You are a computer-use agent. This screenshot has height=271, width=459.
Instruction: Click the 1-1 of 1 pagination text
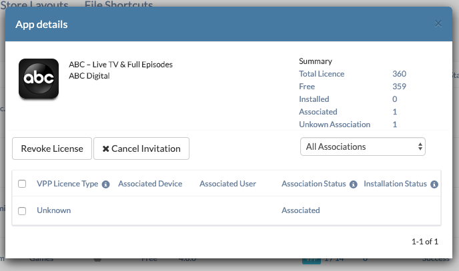point(425,242)
